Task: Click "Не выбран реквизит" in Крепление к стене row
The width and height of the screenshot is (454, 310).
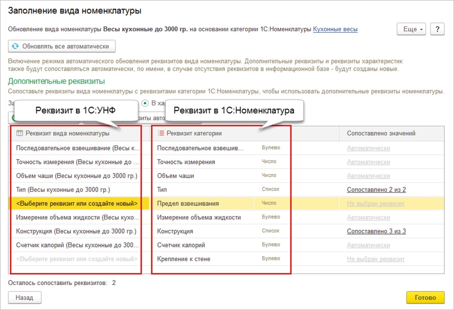Action: pos(376,260)
